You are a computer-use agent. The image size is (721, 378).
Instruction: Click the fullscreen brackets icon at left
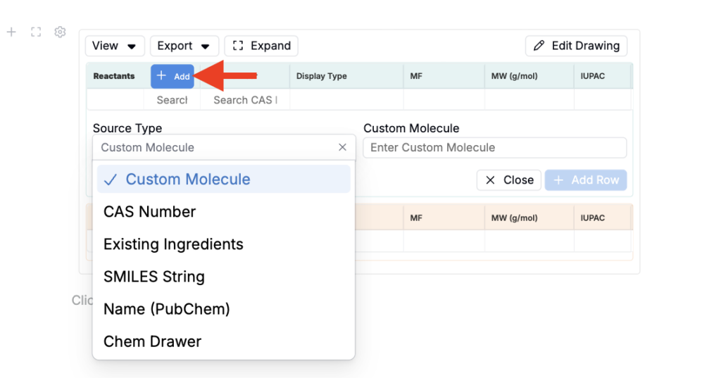click(x=36, y=32)
